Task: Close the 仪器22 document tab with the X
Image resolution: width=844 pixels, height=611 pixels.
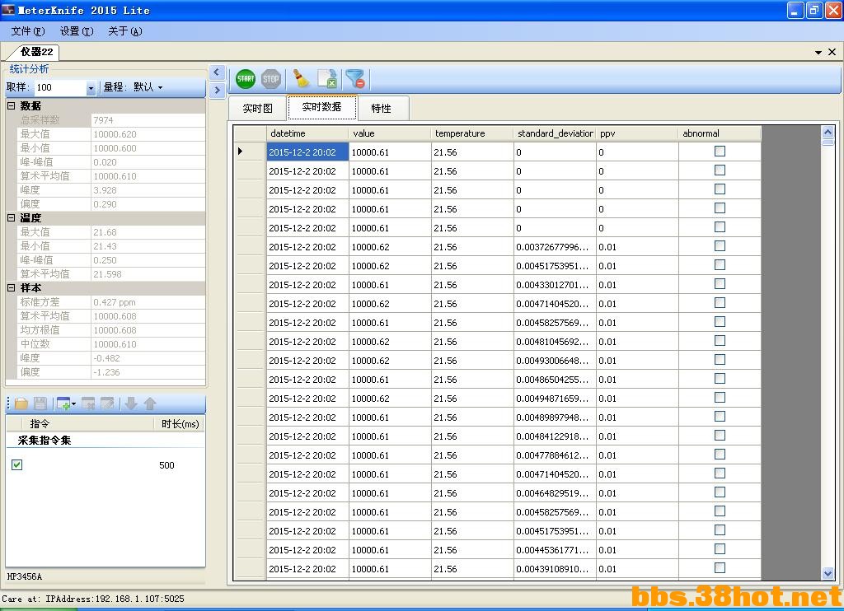Action: [832, 52]
